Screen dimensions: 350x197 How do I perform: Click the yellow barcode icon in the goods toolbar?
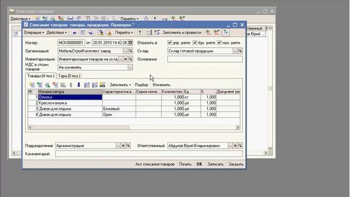click(x=102, y=85)
